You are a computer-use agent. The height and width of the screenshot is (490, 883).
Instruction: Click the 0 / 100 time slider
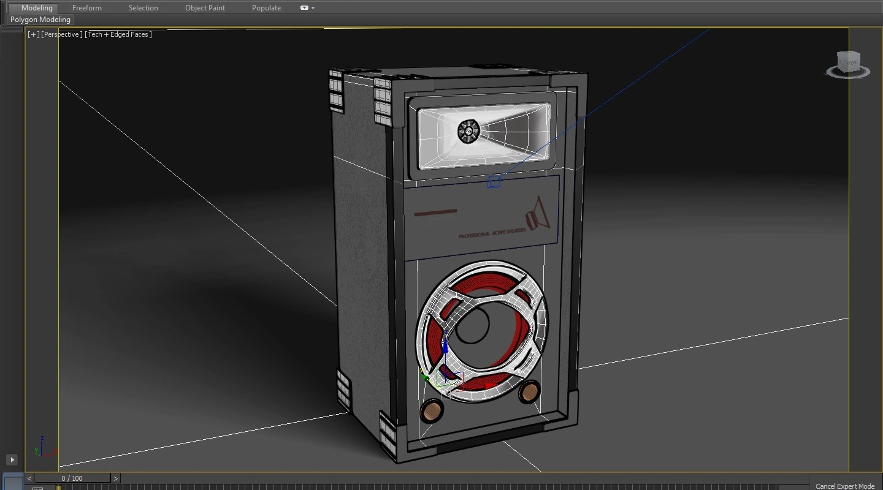[72, 478]
